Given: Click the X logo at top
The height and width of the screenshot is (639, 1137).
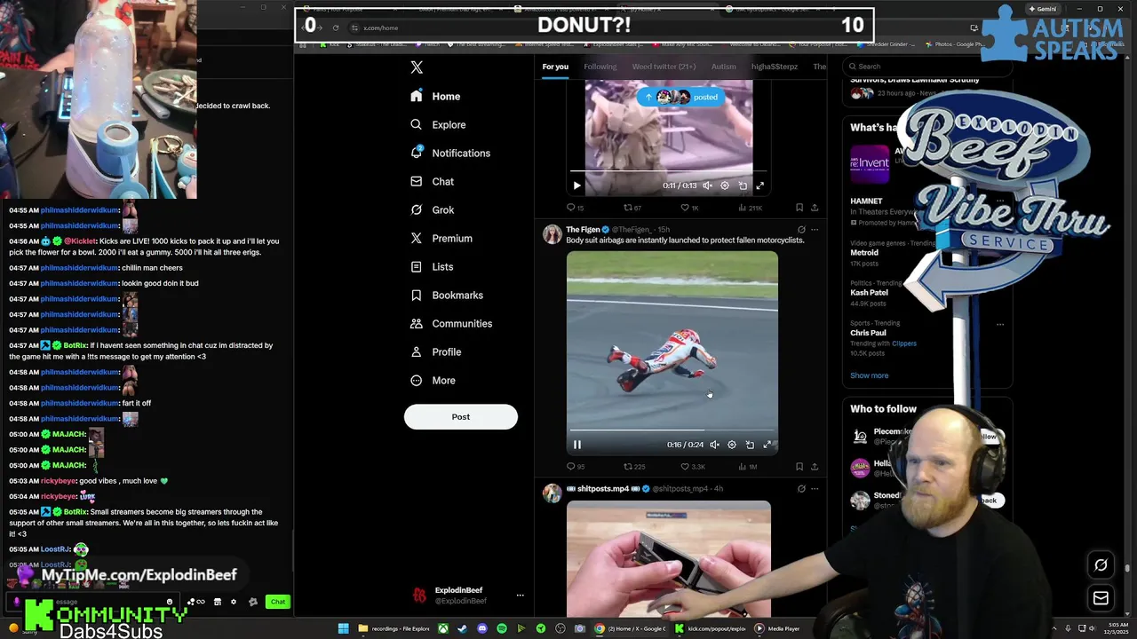Looking at the screenshot, I should click(417, 67).
